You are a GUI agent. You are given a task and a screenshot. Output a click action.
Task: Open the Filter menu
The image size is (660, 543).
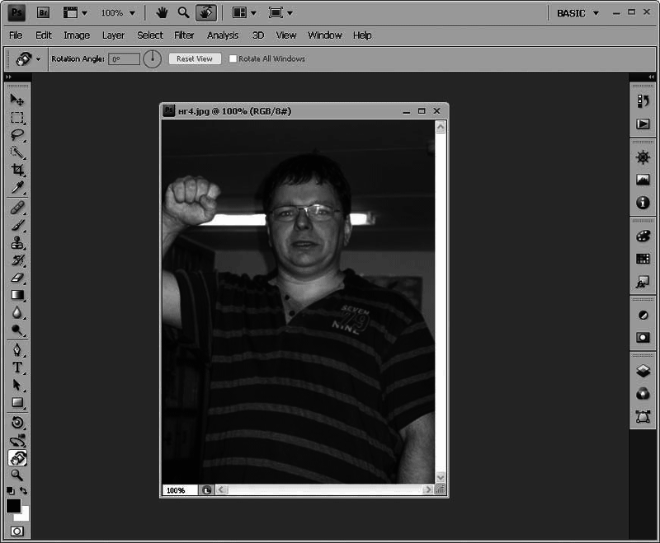click(183, 35)
